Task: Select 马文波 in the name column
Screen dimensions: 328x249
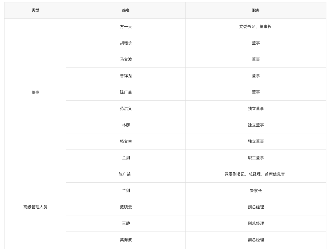Action: 126,59
